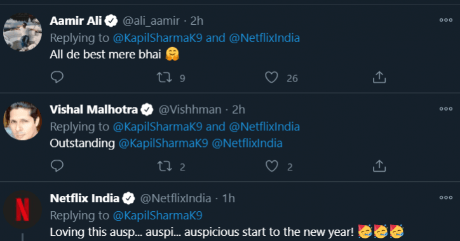460x241 pixels.
Task: Reply to Vishal Malhotra's tweet
Action: tap(57, 166)
